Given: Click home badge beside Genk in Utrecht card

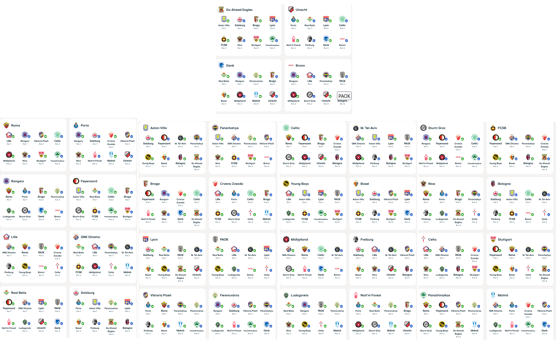Looking at the screenshot, I should click(330, 41).
